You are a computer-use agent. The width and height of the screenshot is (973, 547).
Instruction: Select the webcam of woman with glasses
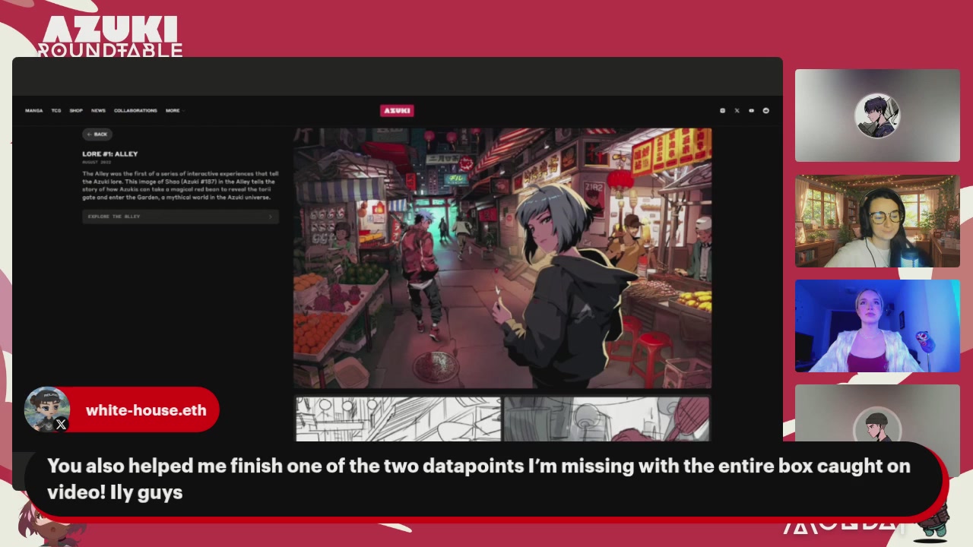(877, 221)
